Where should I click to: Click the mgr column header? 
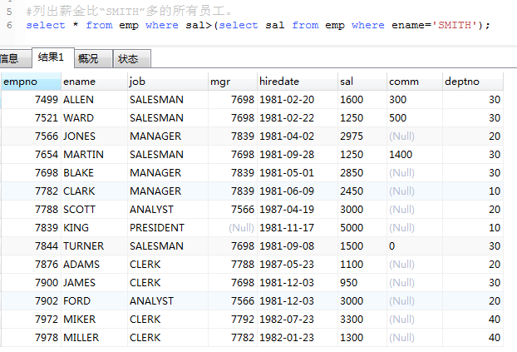(233, 82)
